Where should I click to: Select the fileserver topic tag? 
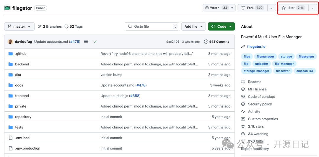click(283, 71)
